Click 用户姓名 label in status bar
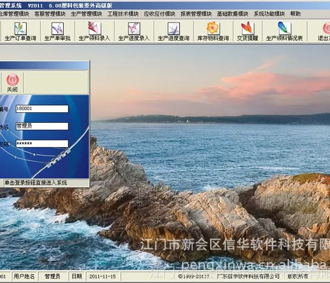The height and width of the screenshot is (283, 330). pyautogui.click(x=24, y=276)
